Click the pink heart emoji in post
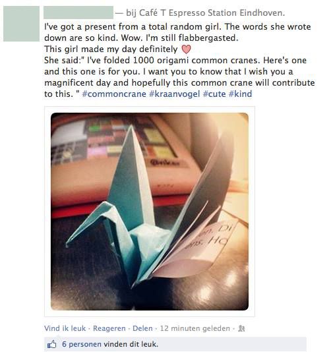The image size is (333, 352). click(186, 49)
